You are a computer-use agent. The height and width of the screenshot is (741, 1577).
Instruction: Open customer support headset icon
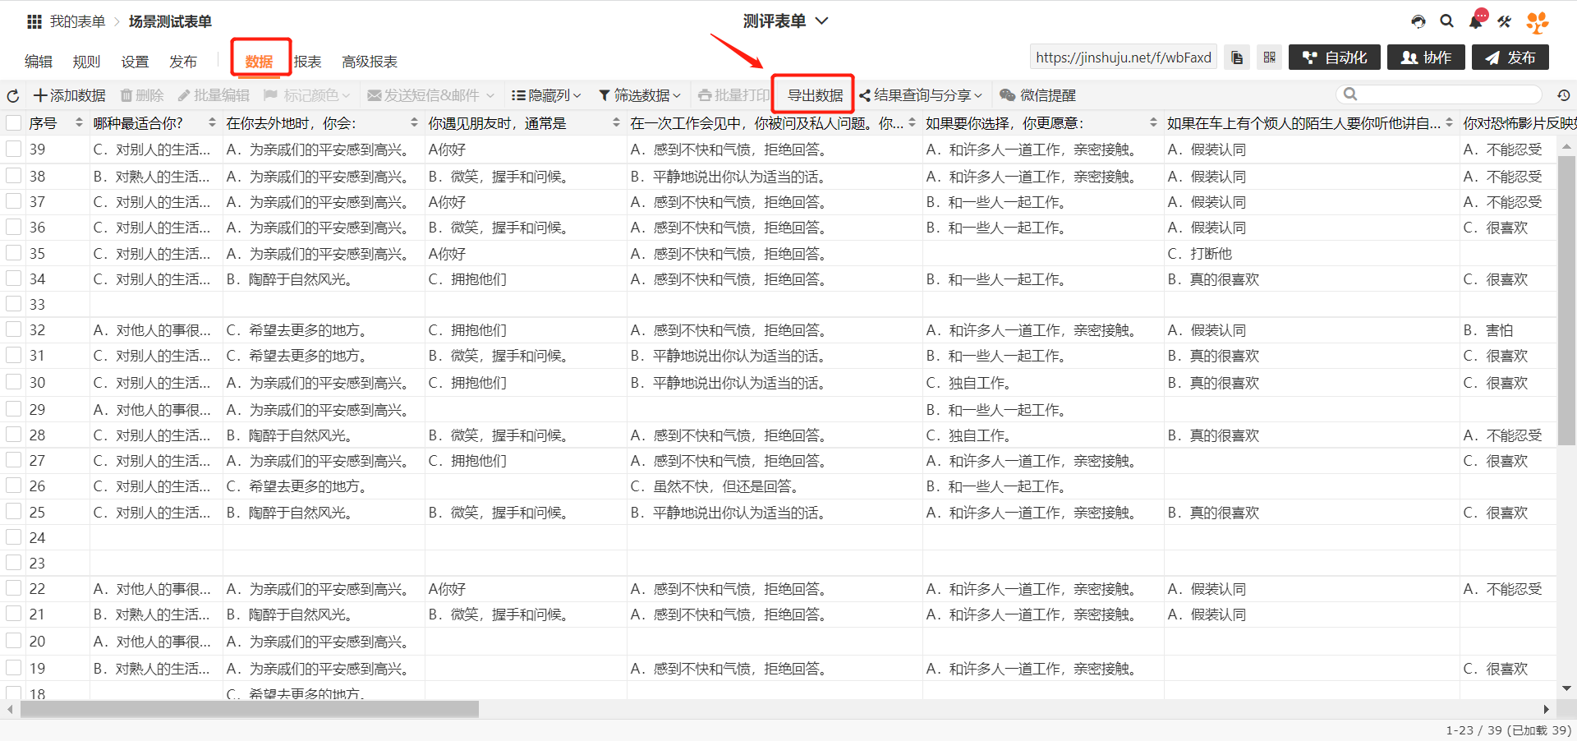(1418, 21)
